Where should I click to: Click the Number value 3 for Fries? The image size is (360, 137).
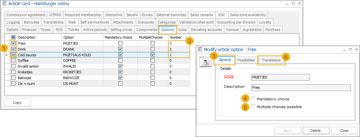[x=179, y=43]
